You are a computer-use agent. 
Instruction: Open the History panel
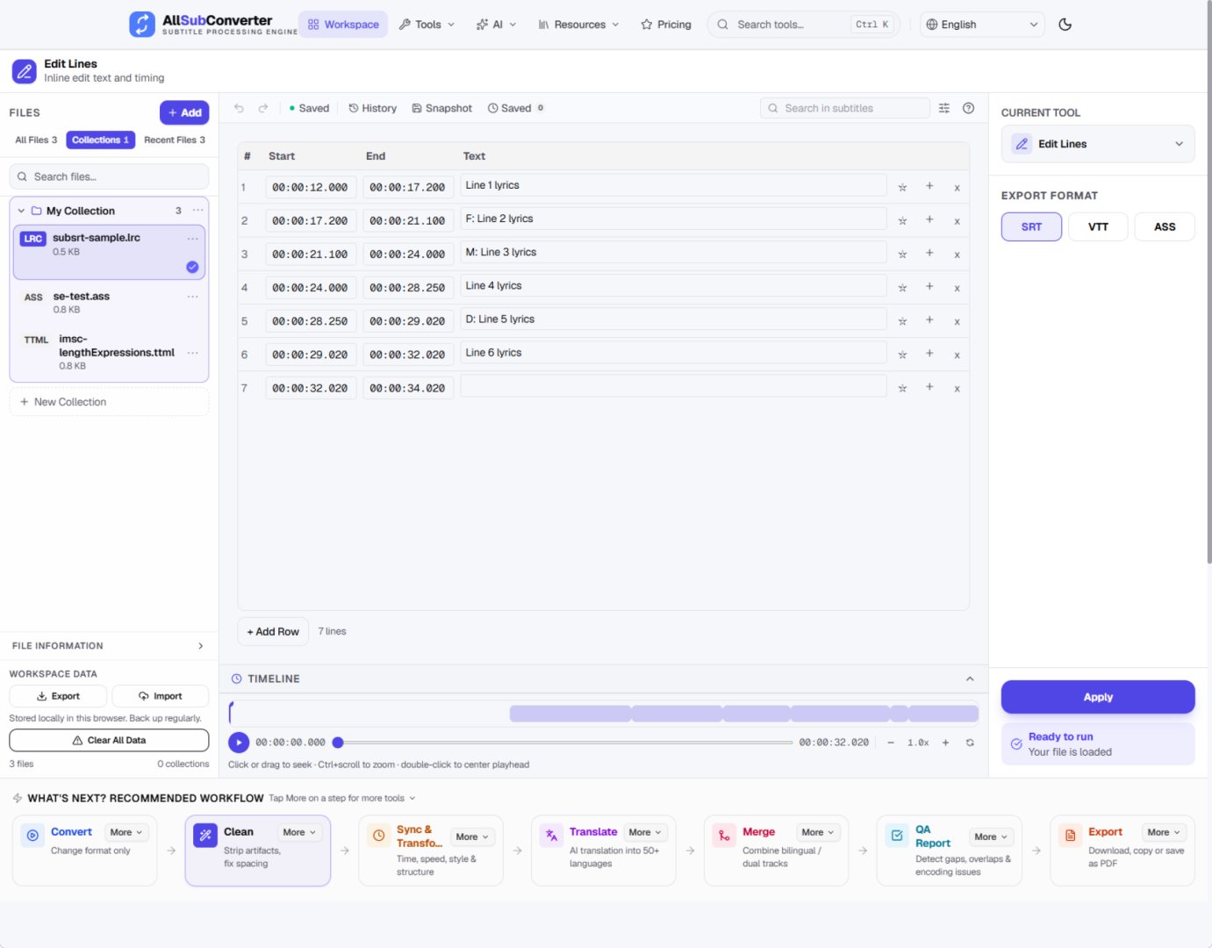[373, 108]
